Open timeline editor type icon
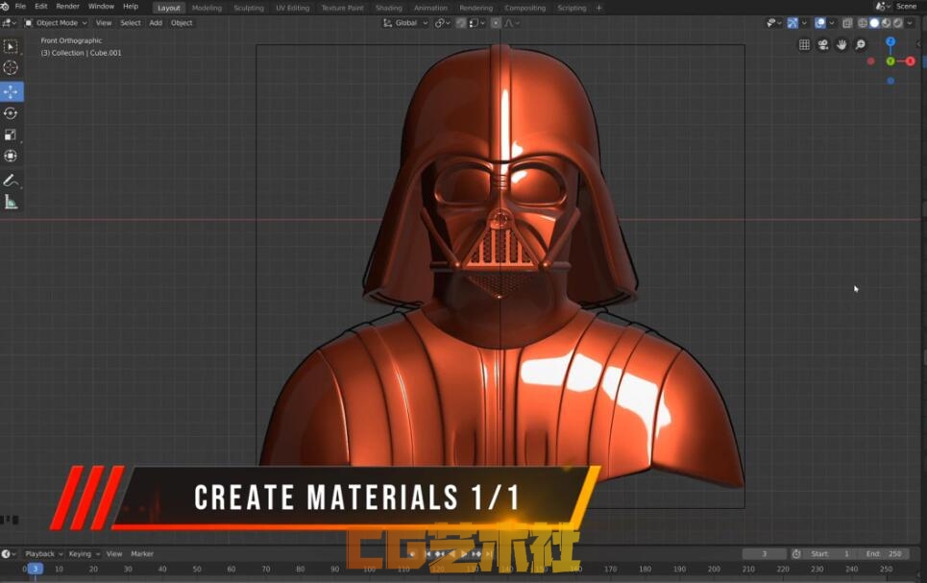The width and height of the screenshot is (927, 583). tap(8, 554)
